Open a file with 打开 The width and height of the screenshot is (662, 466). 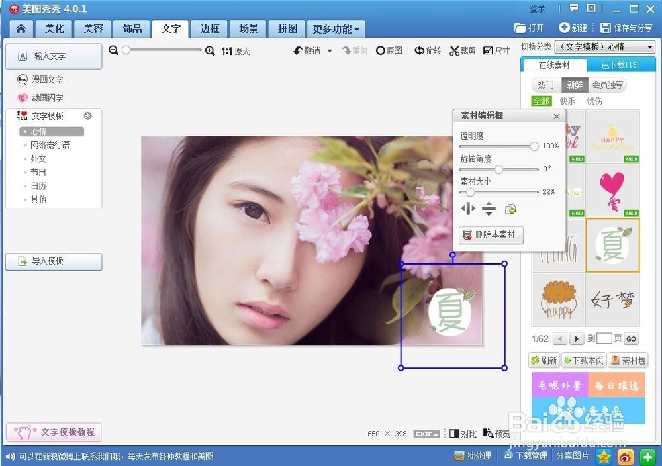(x=529, y=28)
